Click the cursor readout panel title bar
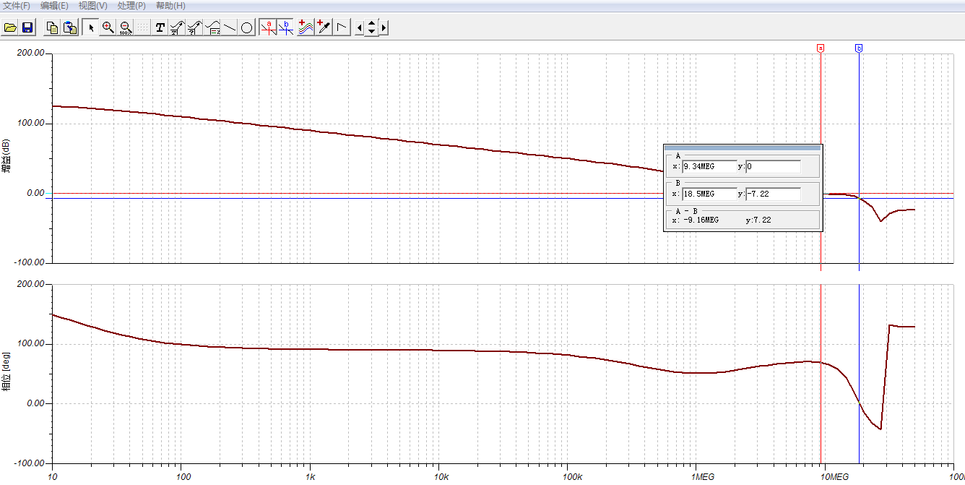Viewport: 965px width, 485px height. click(x=743, y=147)
